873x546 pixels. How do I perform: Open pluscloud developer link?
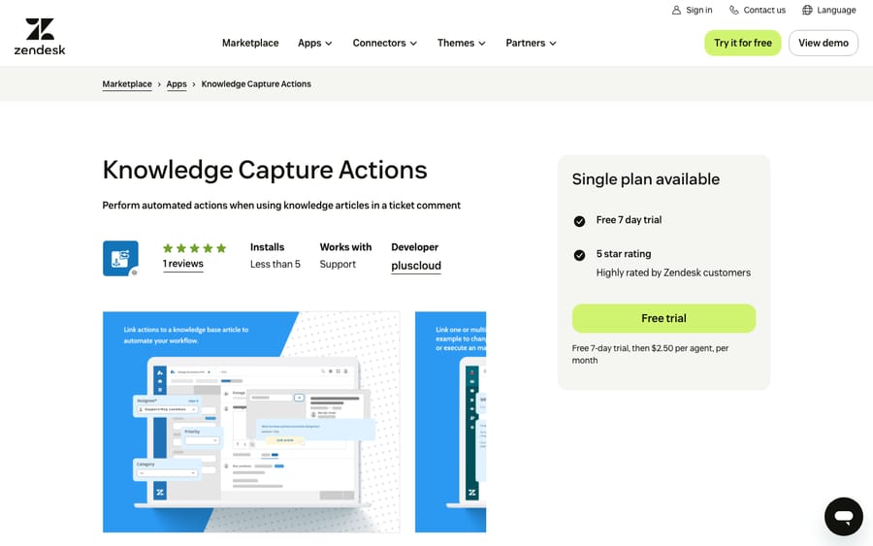coord(416,266)
